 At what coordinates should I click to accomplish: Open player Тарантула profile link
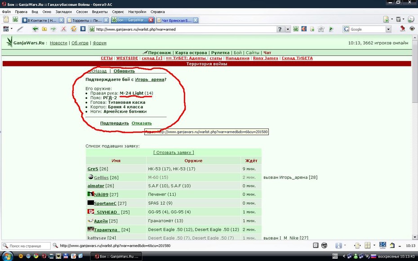coord(106,230)
